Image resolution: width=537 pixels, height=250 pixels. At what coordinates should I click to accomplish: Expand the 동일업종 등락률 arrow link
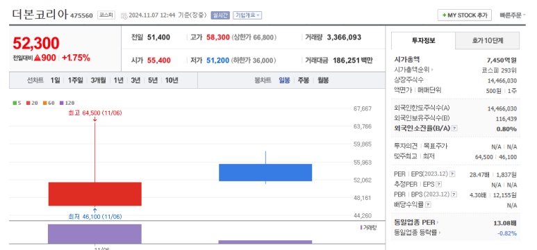[439, 233]
